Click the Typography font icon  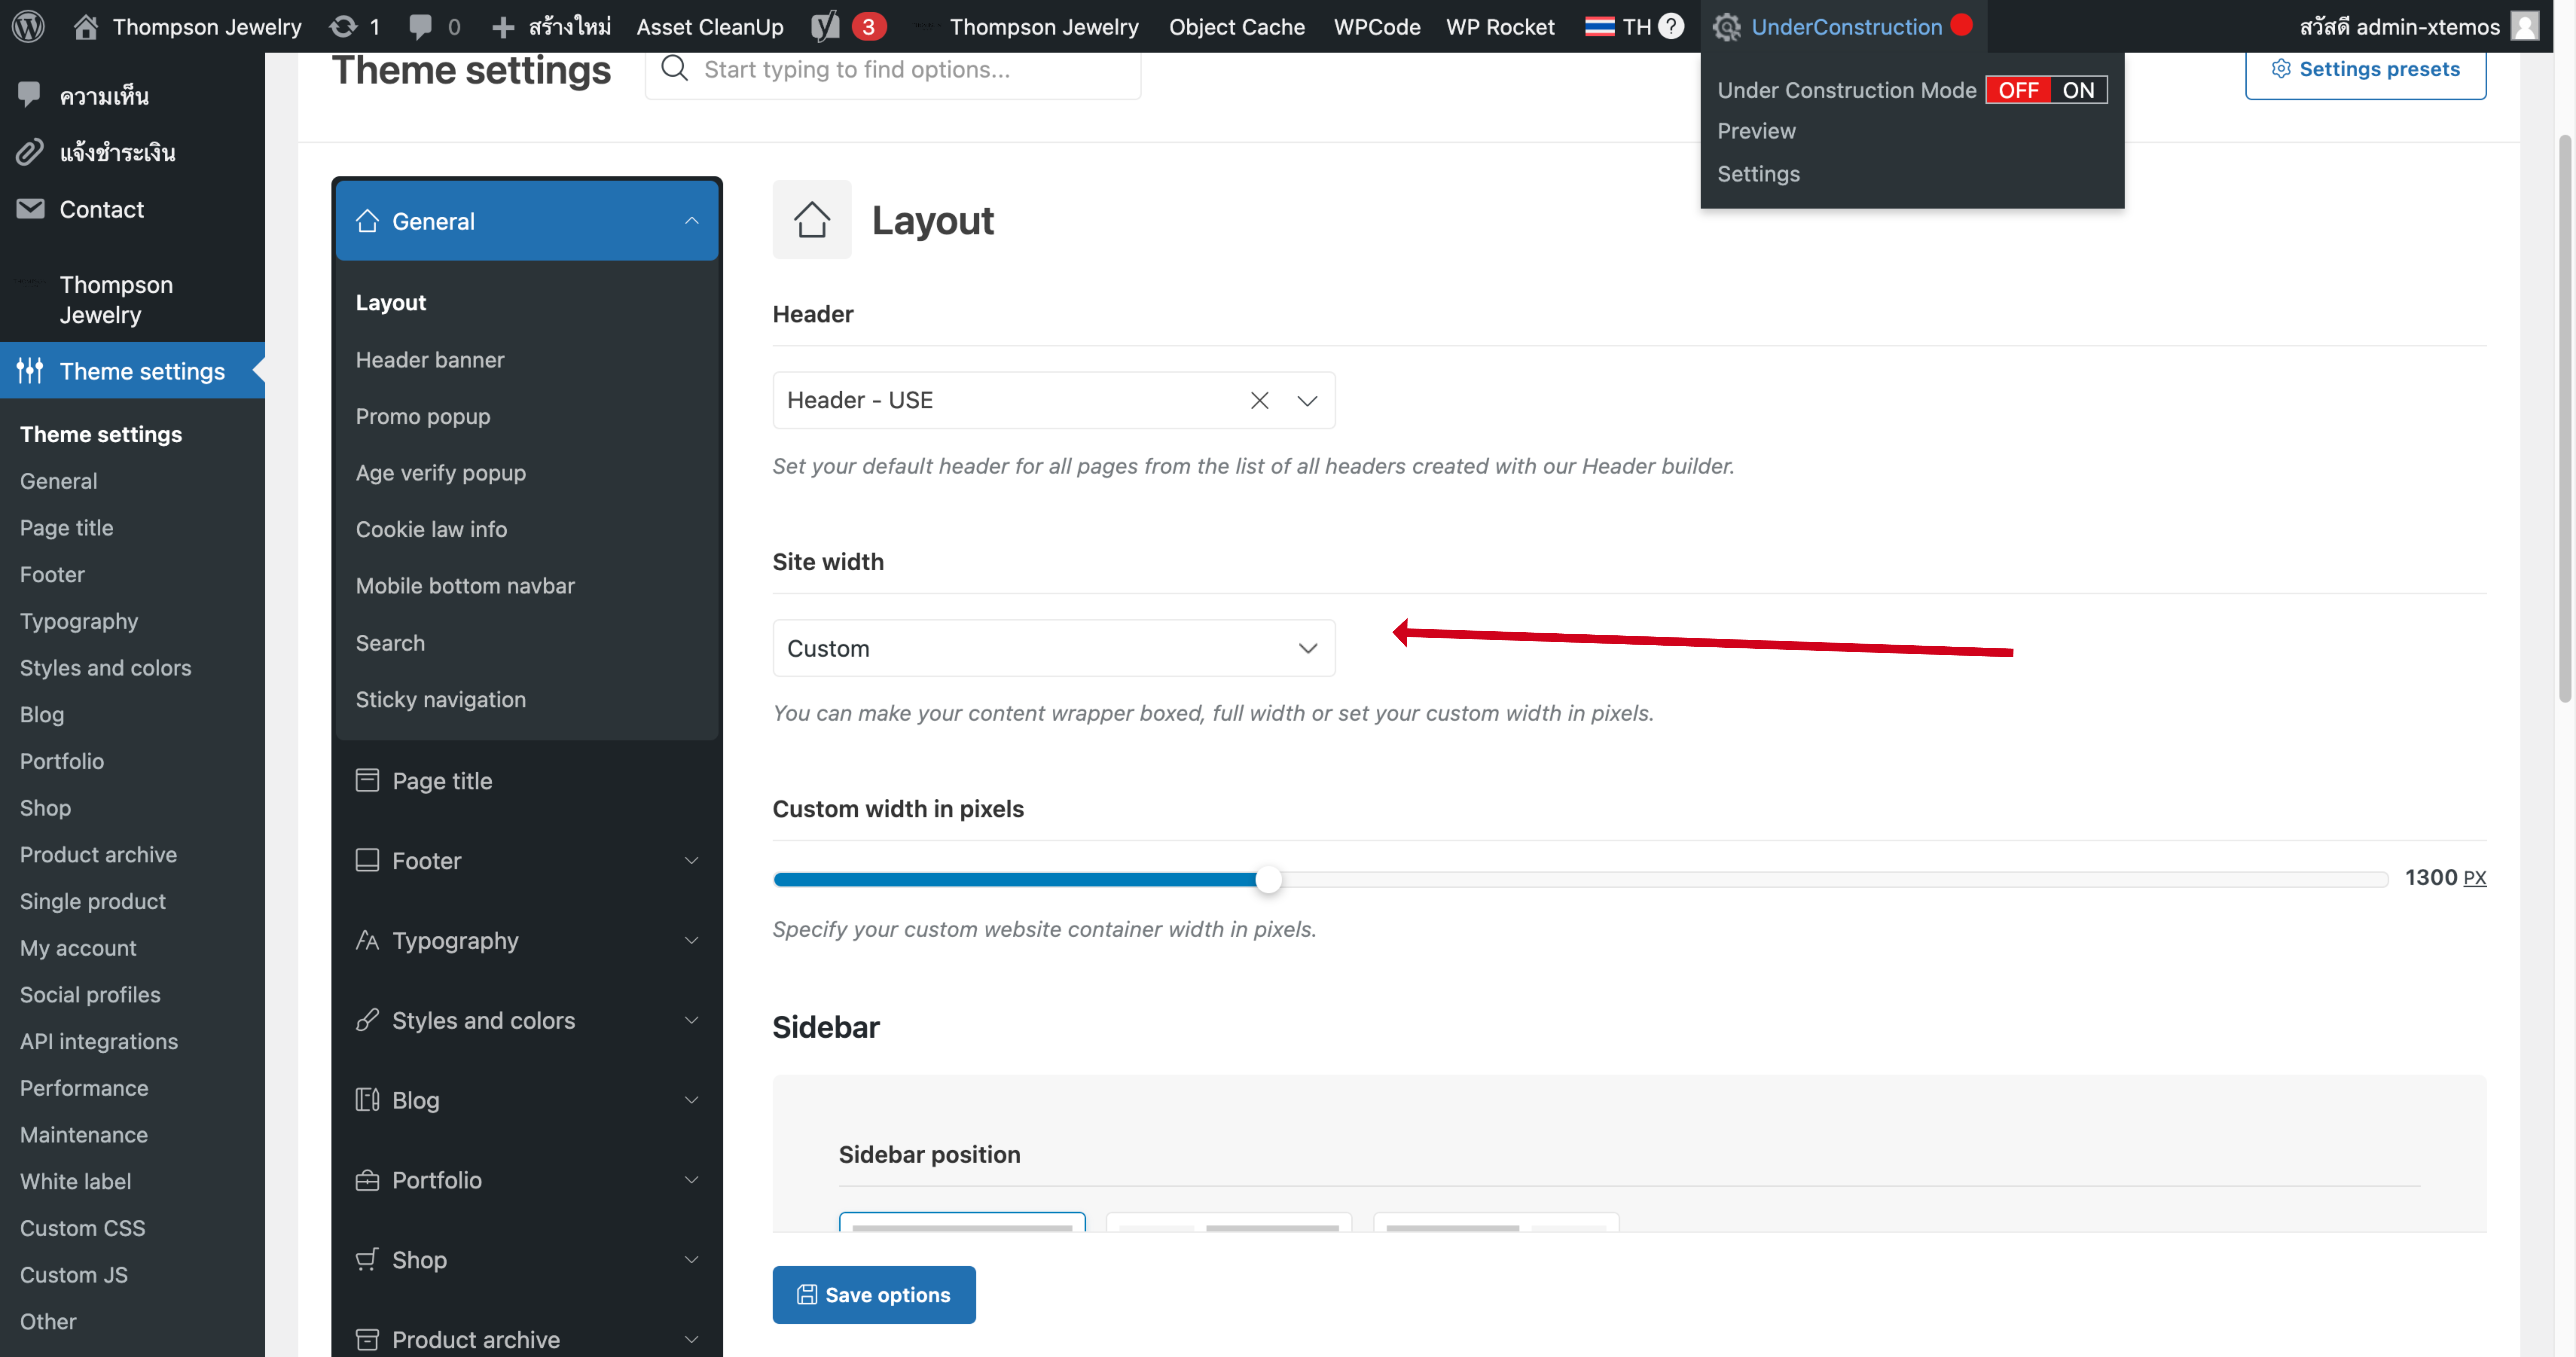pyautogui.click(x=367, y=940)
